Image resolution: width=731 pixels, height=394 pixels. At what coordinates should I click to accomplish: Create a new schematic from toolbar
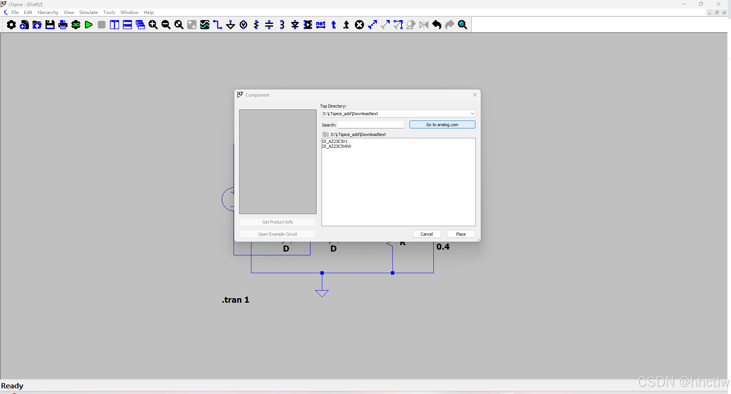(x=24, y=25)
